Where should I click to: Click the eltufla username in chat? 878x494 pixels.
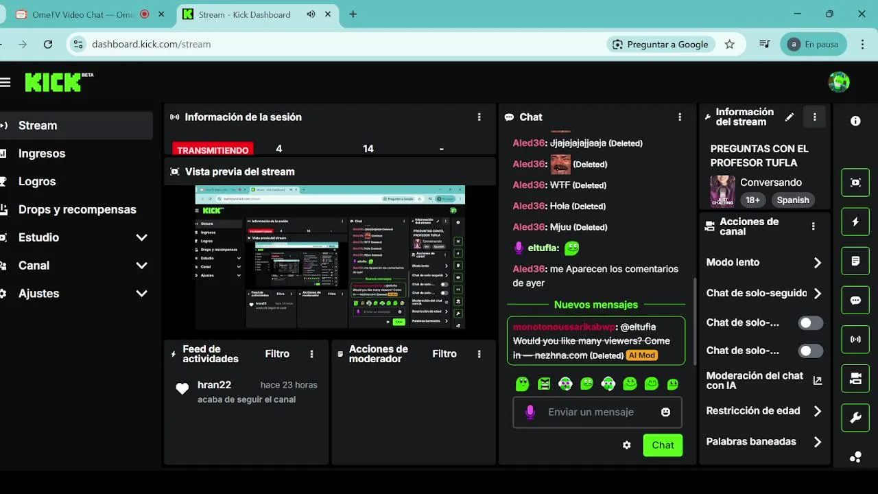[x=543, y=248]
